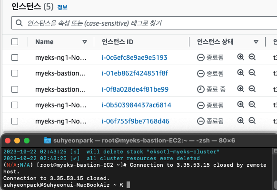Screen dimensions: 277x190
Task: Select checkbox for instance i-01eb862f424851f8f
Action: 15,73
